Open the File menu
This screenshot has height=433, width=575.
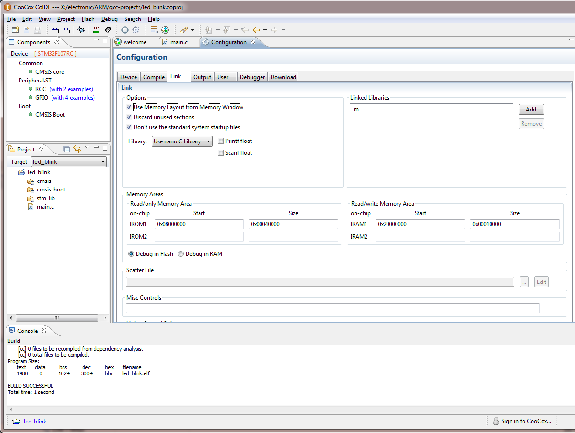pos(11,19)
